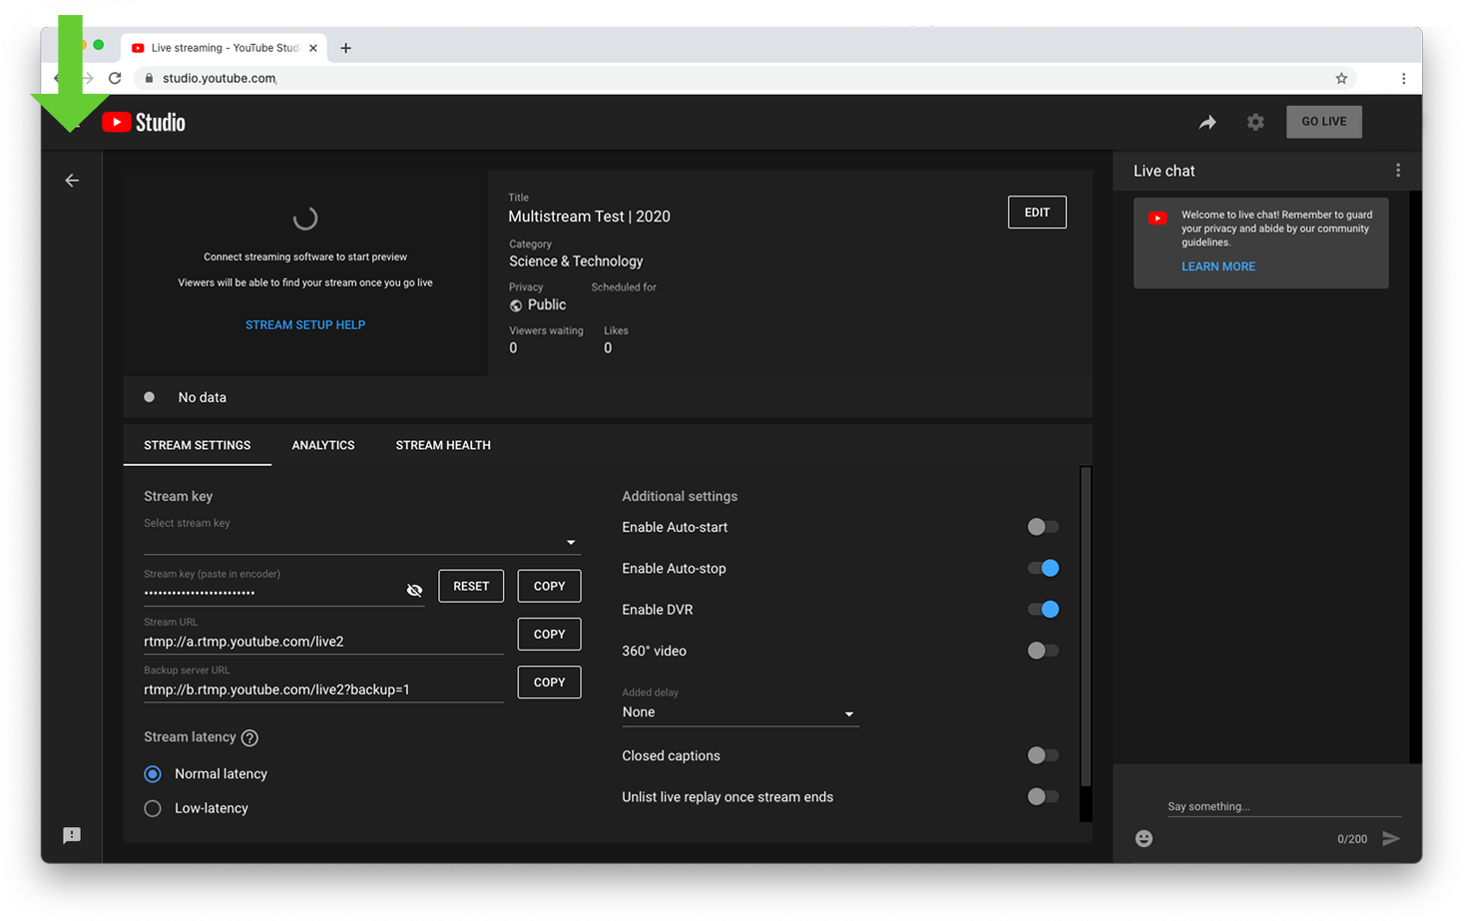The width and height of the screenshot is (1464, 921).
Task: Go forward in browser history
Action: [88, 78]
